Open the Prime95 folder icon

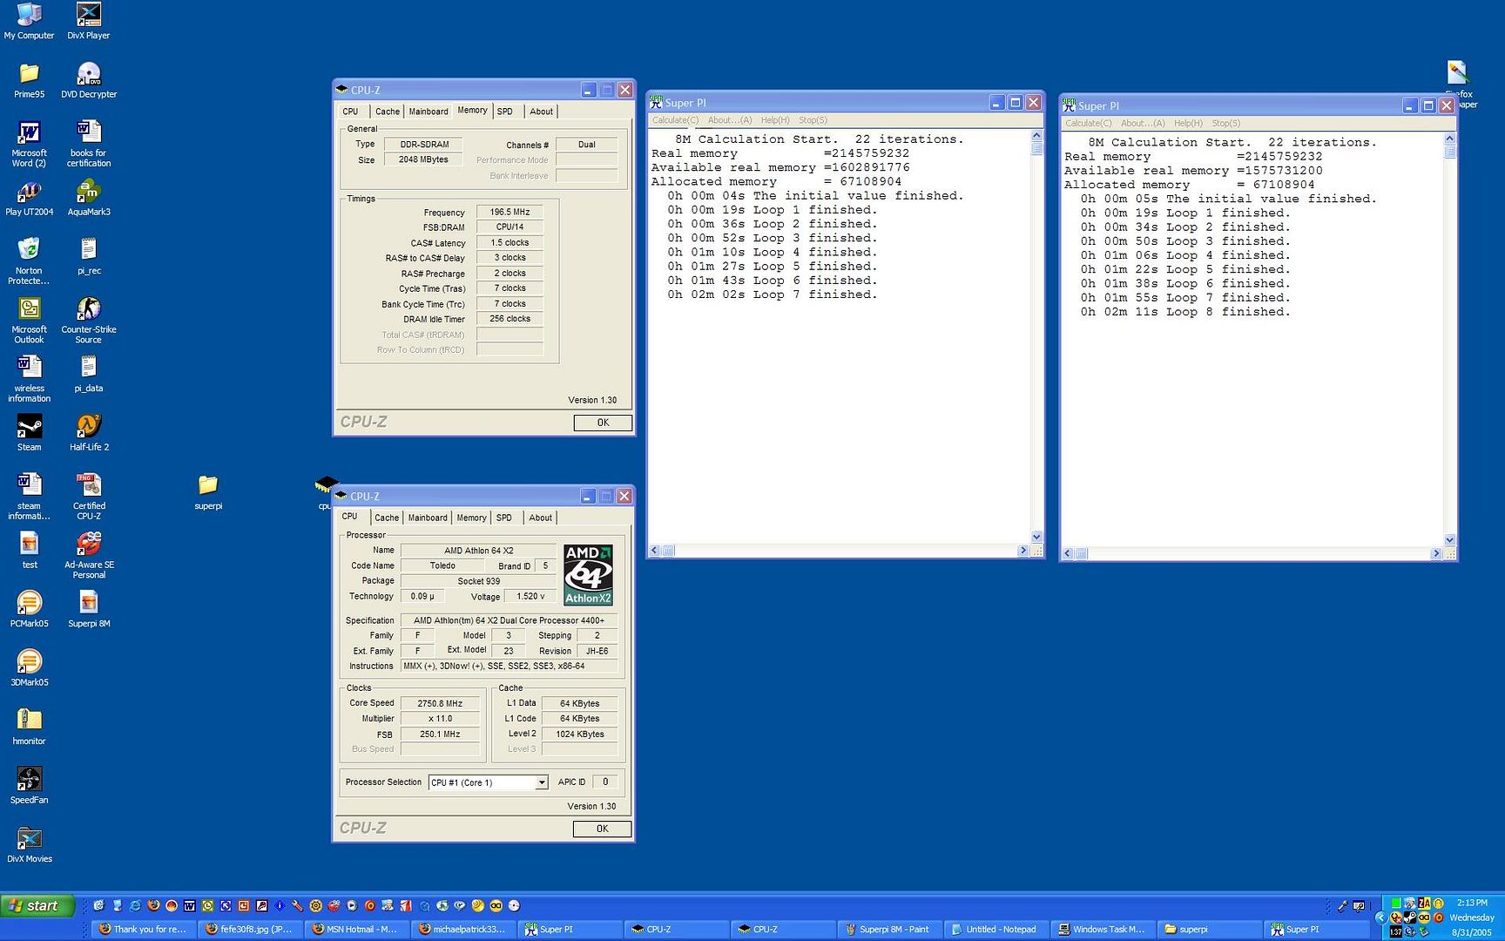tap(29, 80)
